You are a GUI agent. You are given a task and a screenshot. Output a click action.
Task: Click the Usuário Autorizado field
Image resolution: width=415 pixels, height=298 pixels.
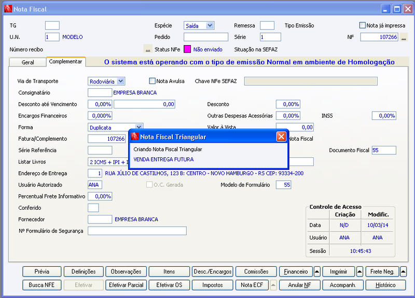95,185
